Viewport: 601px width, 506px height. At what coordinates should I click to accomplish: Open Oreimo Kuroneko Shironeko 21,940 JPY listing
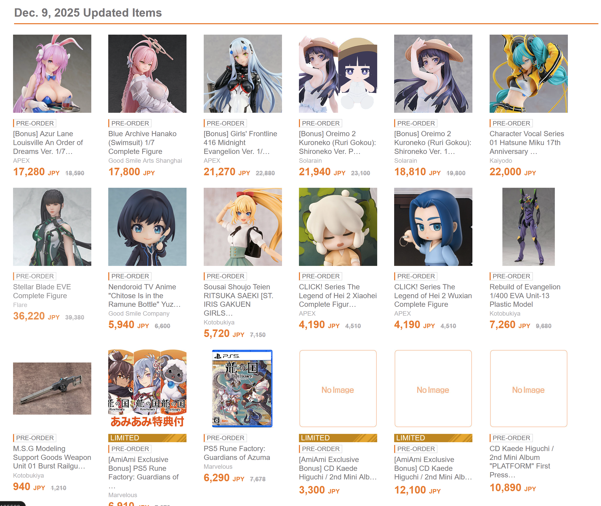337,142
